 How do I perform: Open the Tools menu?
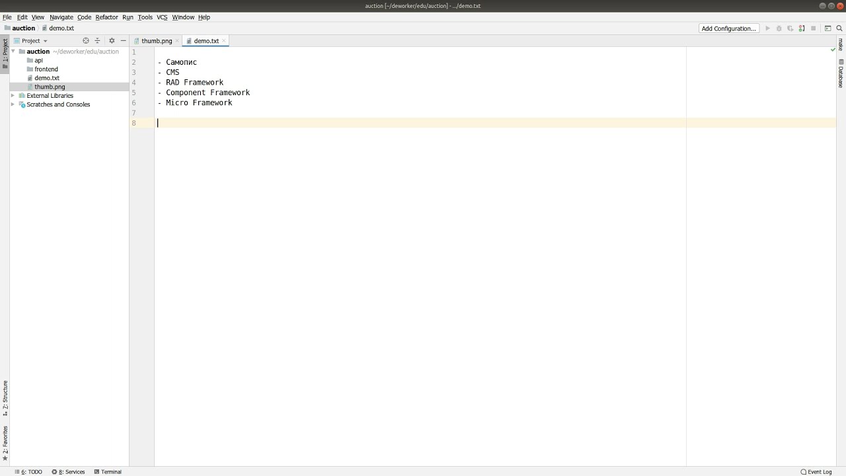pyautogui.click(x=145, y=17)
